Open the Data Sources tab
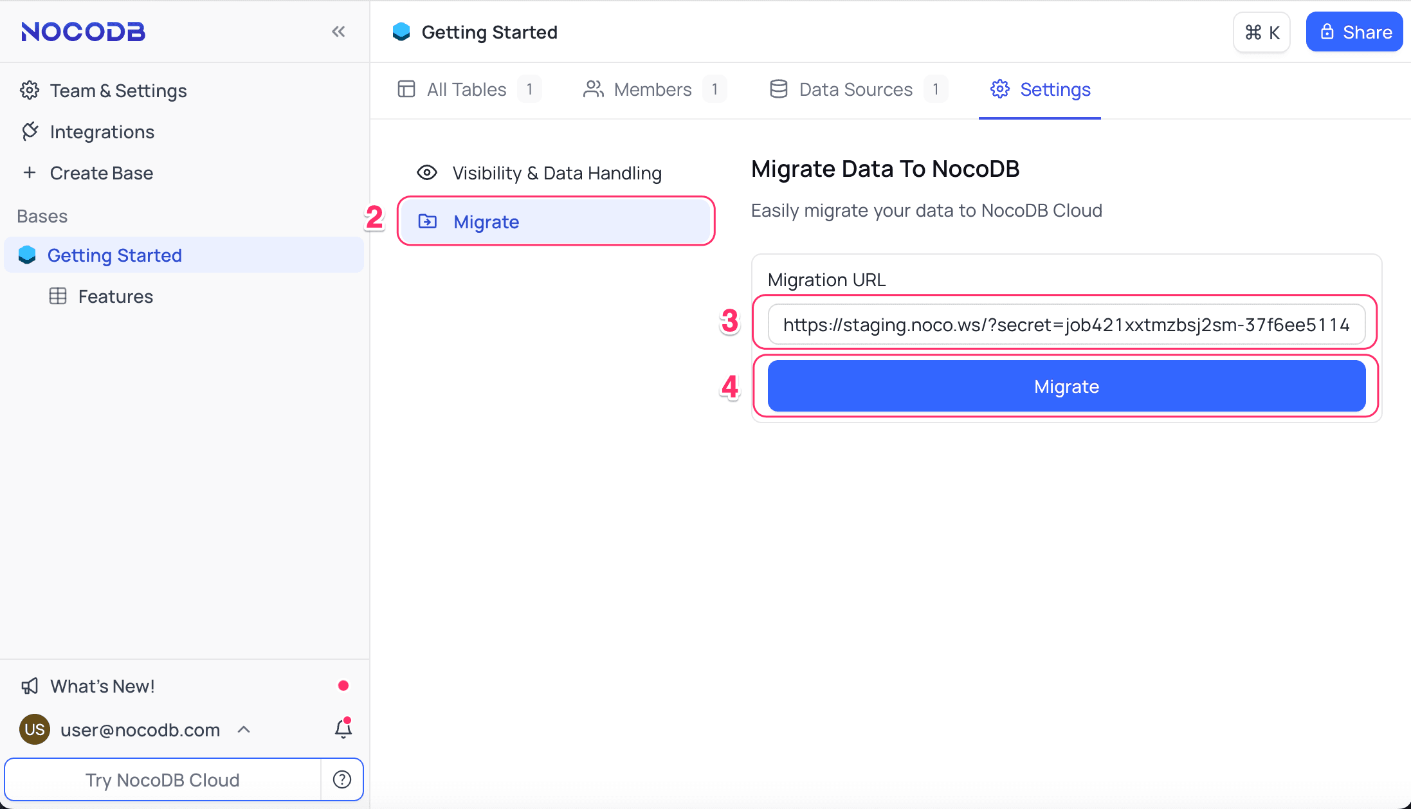The height and width of the screenshot is (809, 1411). coord(854,89)
